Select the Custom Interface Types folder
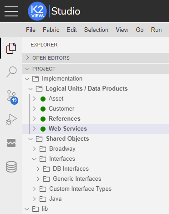The height and width of the screenshot is (214, 169). 95,189
